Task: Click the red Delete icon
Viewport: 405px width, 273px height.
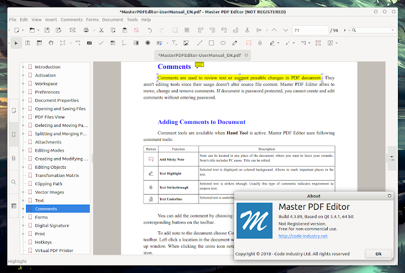Action: pyautogui.click(x=137, y=30)
